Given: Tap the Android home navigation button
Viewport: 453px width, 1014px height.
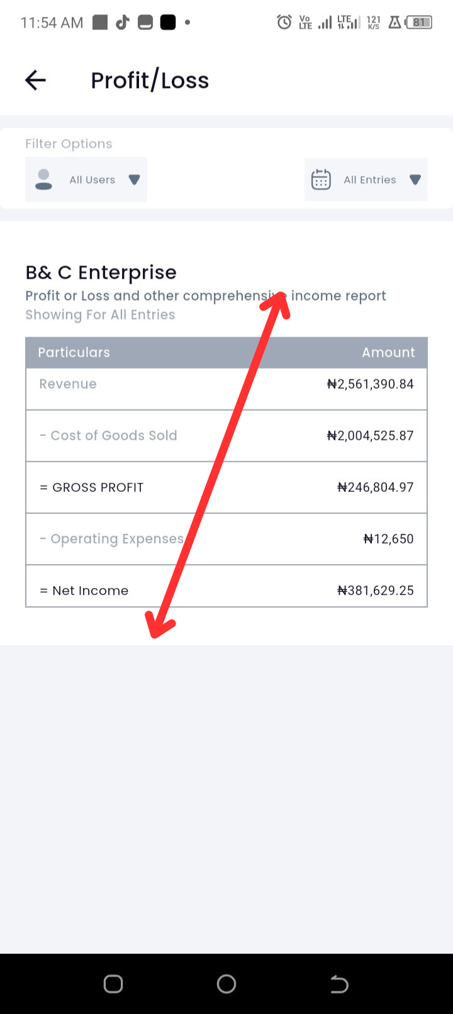Looking at the screenshot, I should click(x=226, y=984).
